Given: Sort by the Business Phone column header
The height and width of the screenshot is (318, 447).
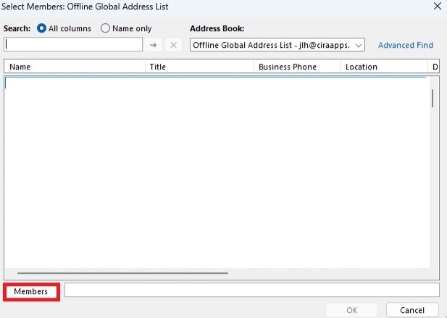Looking at the screenshot, I should [x=297, y=67].
